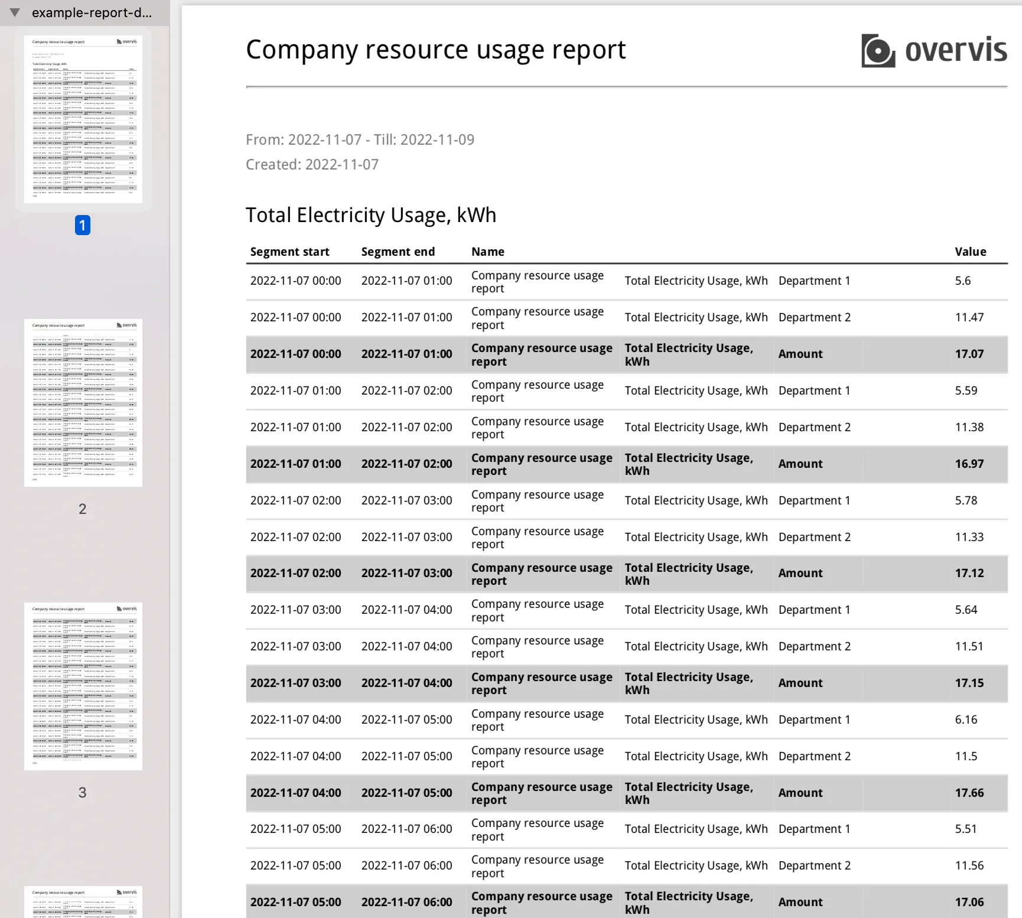Click bold segment start '2022-11-07 05:00' in 17.06 row
The image size is (1022, 918).
295,902
